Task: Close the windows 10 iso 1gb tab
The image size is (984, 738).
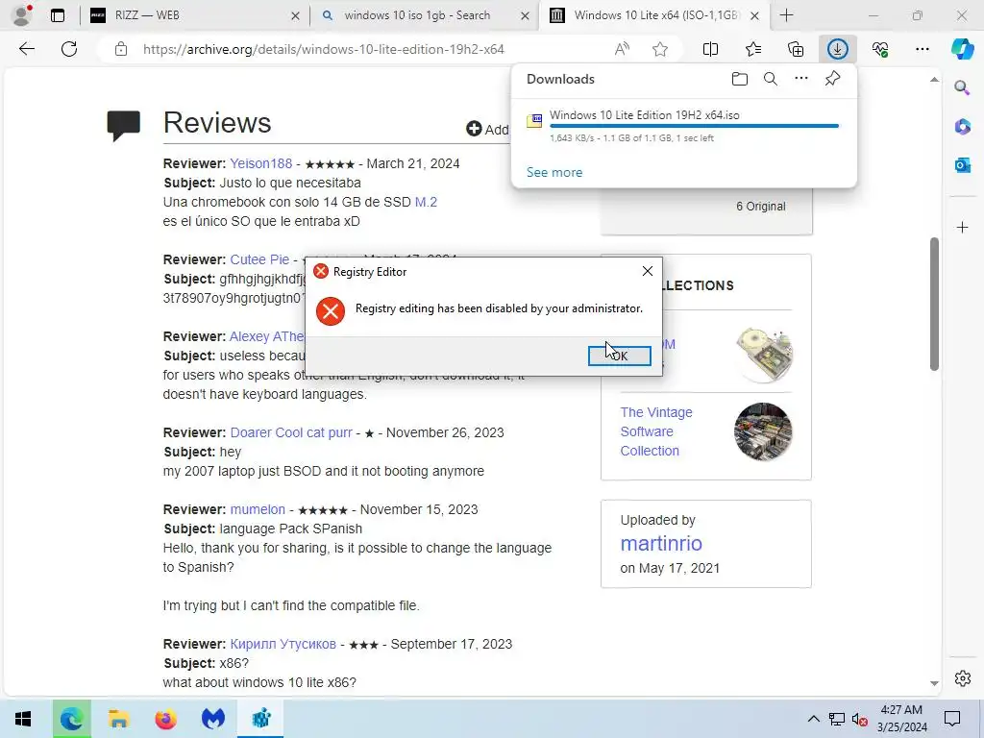Action: point(525,15)
